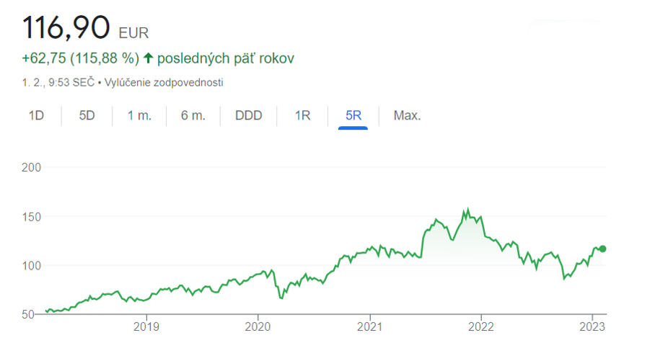
Task: Show the 1 m. chart range
Action: point(139,115)
